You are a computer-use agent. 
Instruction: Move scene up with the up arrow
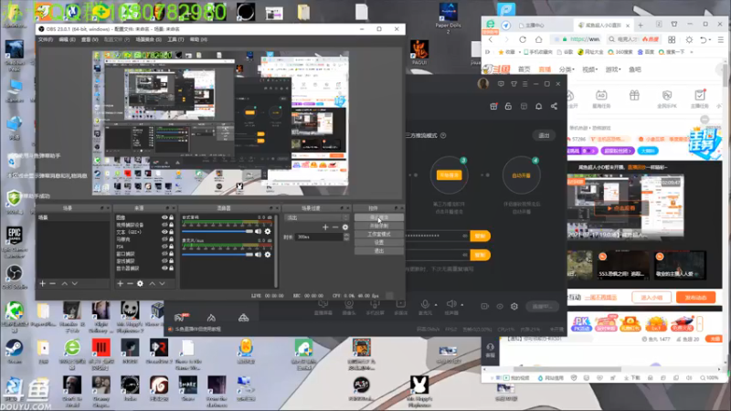(x=64, y=283)
